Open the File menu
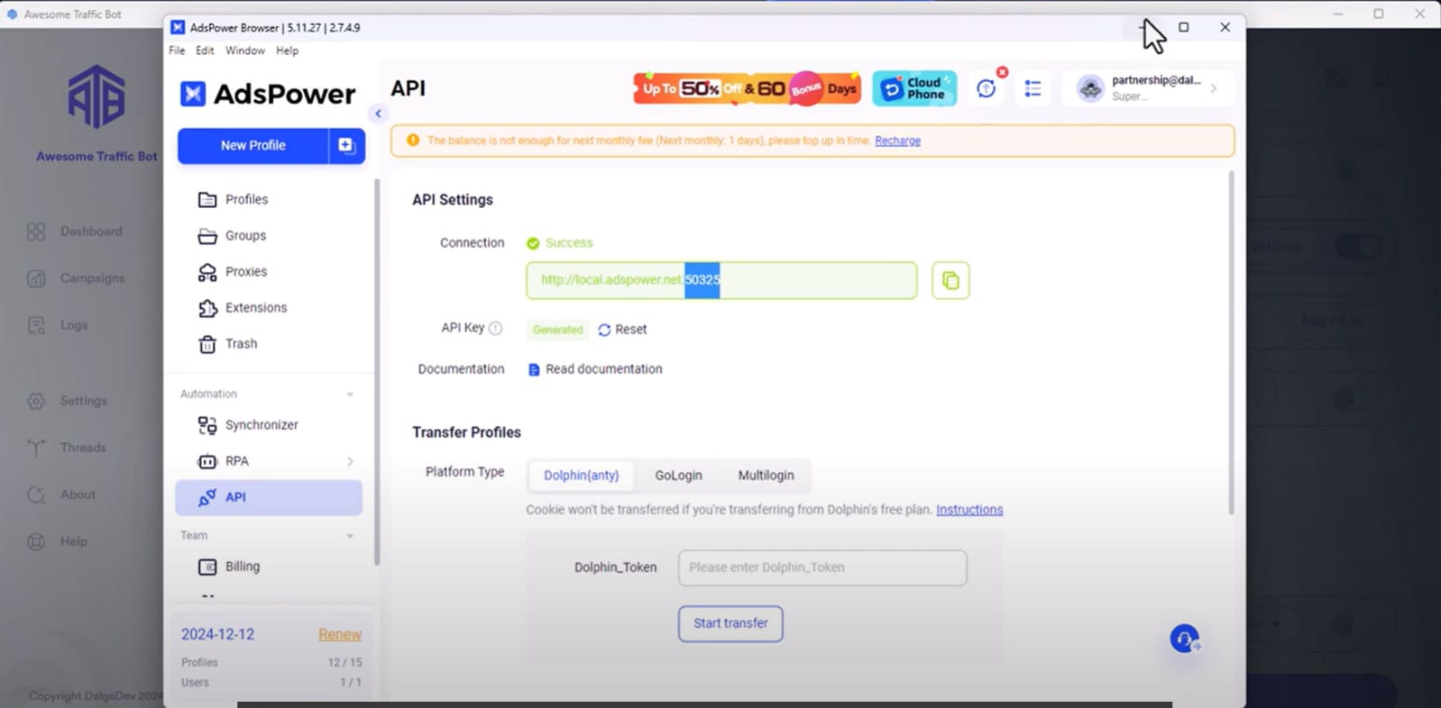The height and width of the screenshot is (708, 1441). coord(177,50)
